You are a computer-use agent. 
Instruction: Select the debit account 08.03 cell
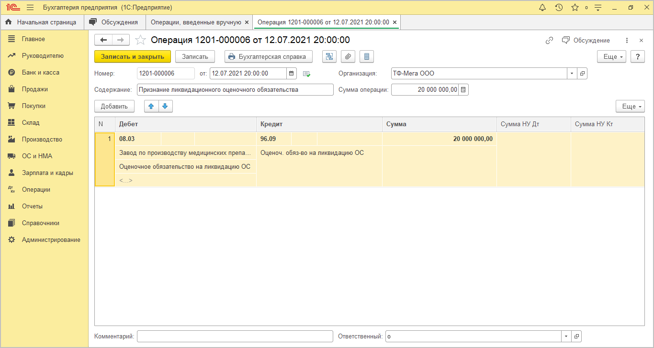pos(138,139)
